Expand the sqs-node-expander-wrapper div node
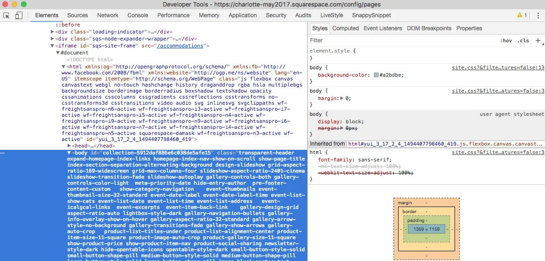This screenshot has height=261, width=545. point(52,39)
